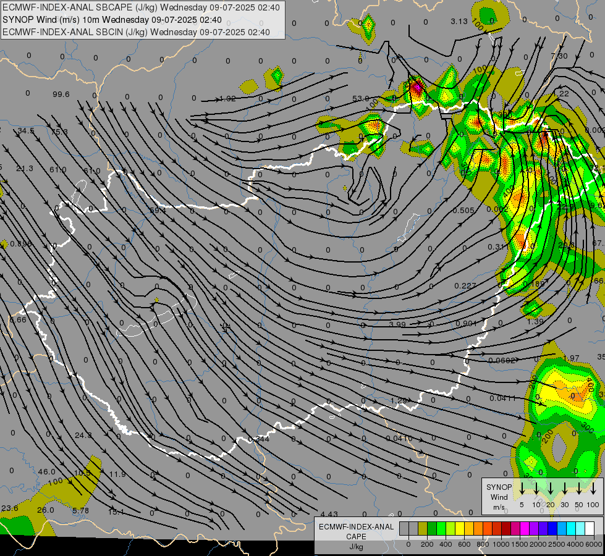Select the SYNOP Wind 10m header line
The image size is (605, 556).
(x=112, y=20)
